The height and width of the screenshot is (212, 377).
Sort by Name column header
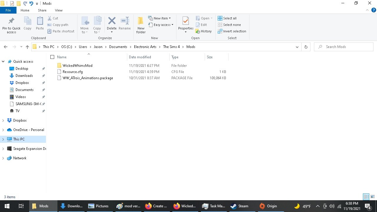[x=62, y=57]
